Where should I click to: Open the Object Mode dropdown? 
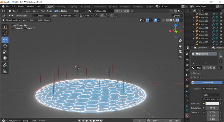[x=11, y=20]
